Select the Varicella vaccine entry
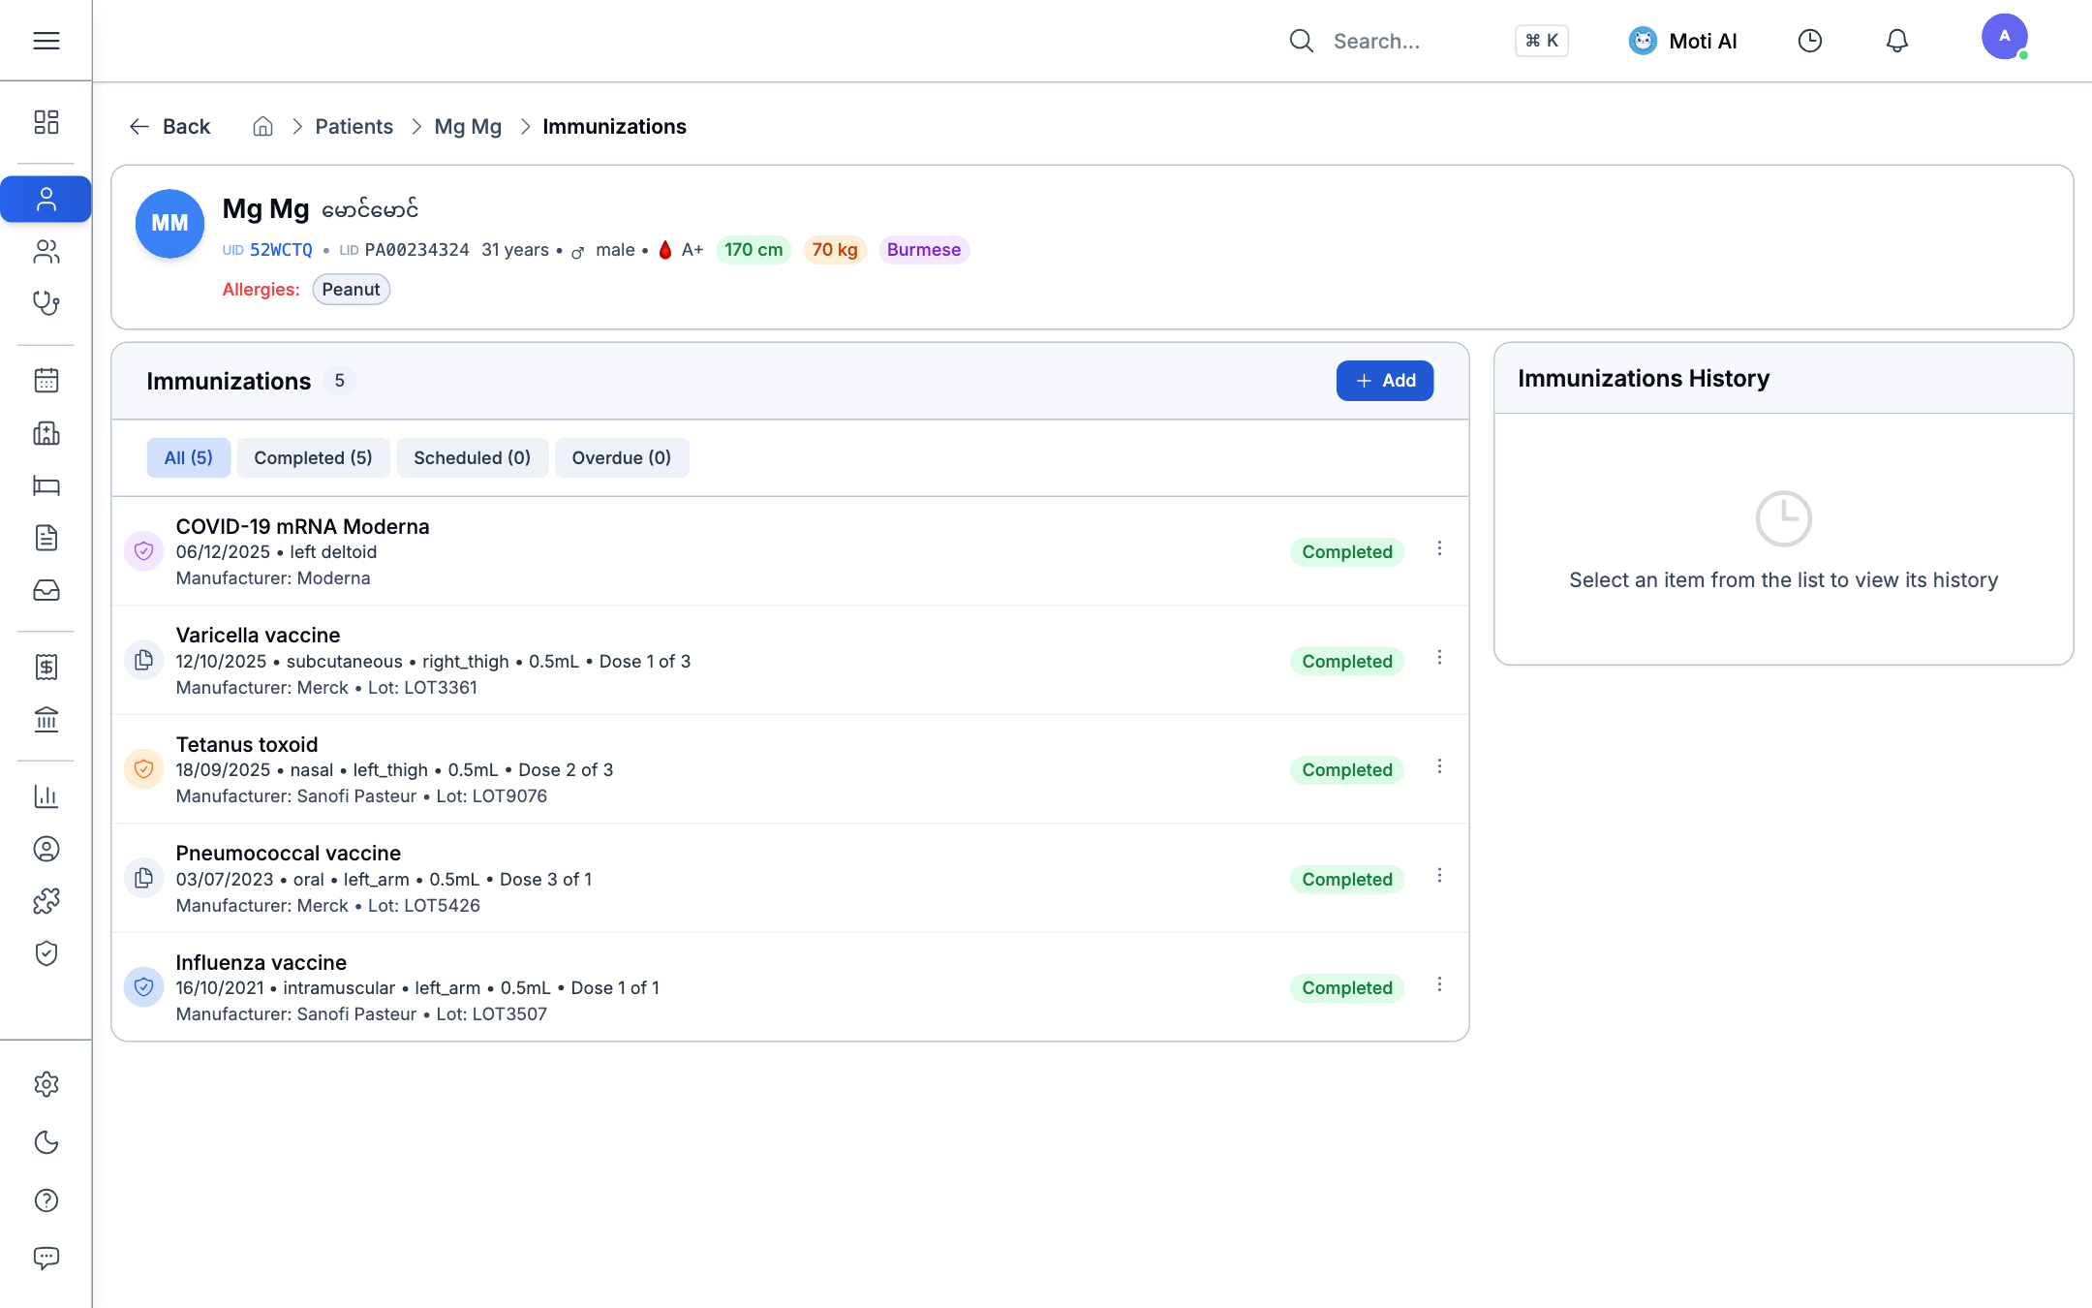Screen dimensions: 2092x1308 click(x=789, y=661)
